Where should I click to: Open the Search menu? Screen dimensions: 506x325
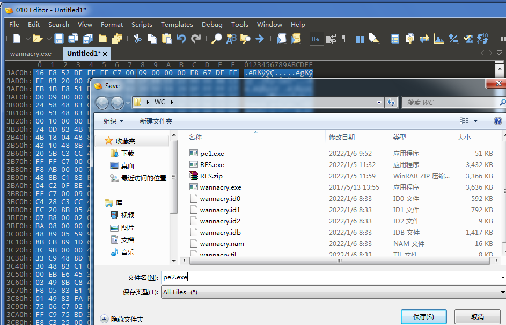pyautogui.click(x=58, y=25)
